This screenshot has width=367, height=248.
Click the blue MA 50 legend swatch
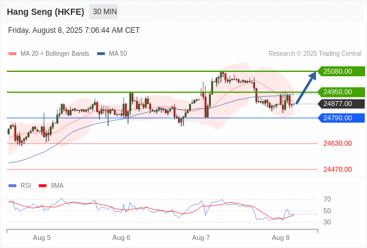pos(101,54)
